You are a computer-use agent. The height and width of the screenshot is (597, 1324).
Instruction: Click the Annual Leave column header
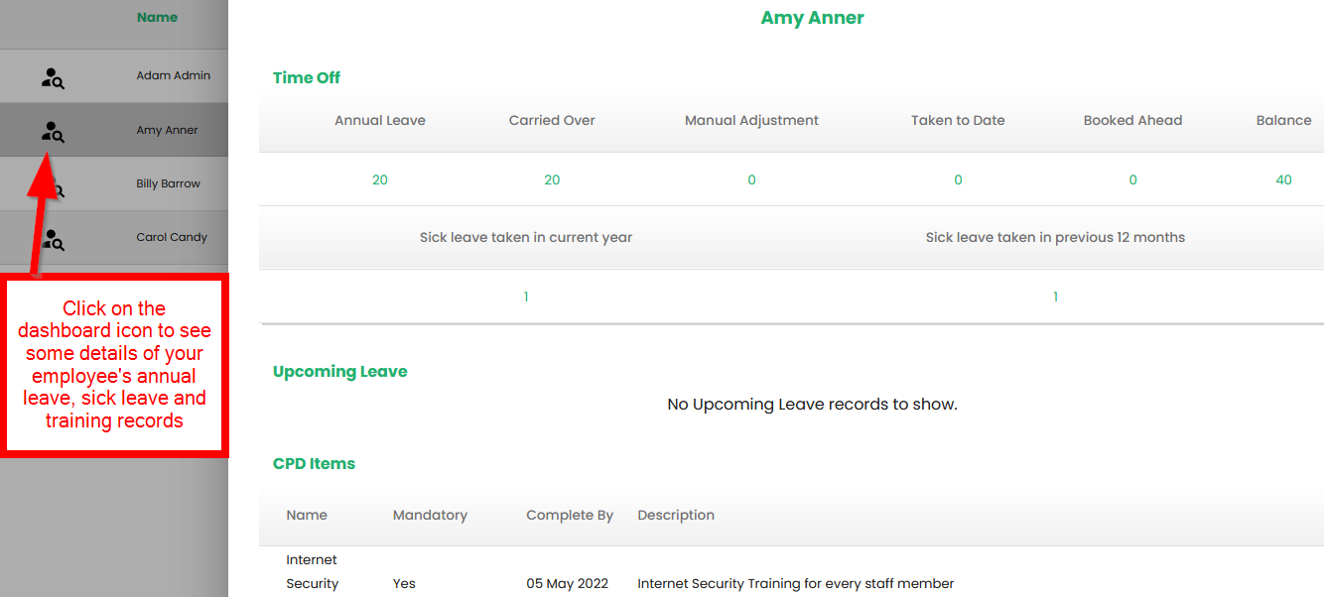[x=379, y=120]
